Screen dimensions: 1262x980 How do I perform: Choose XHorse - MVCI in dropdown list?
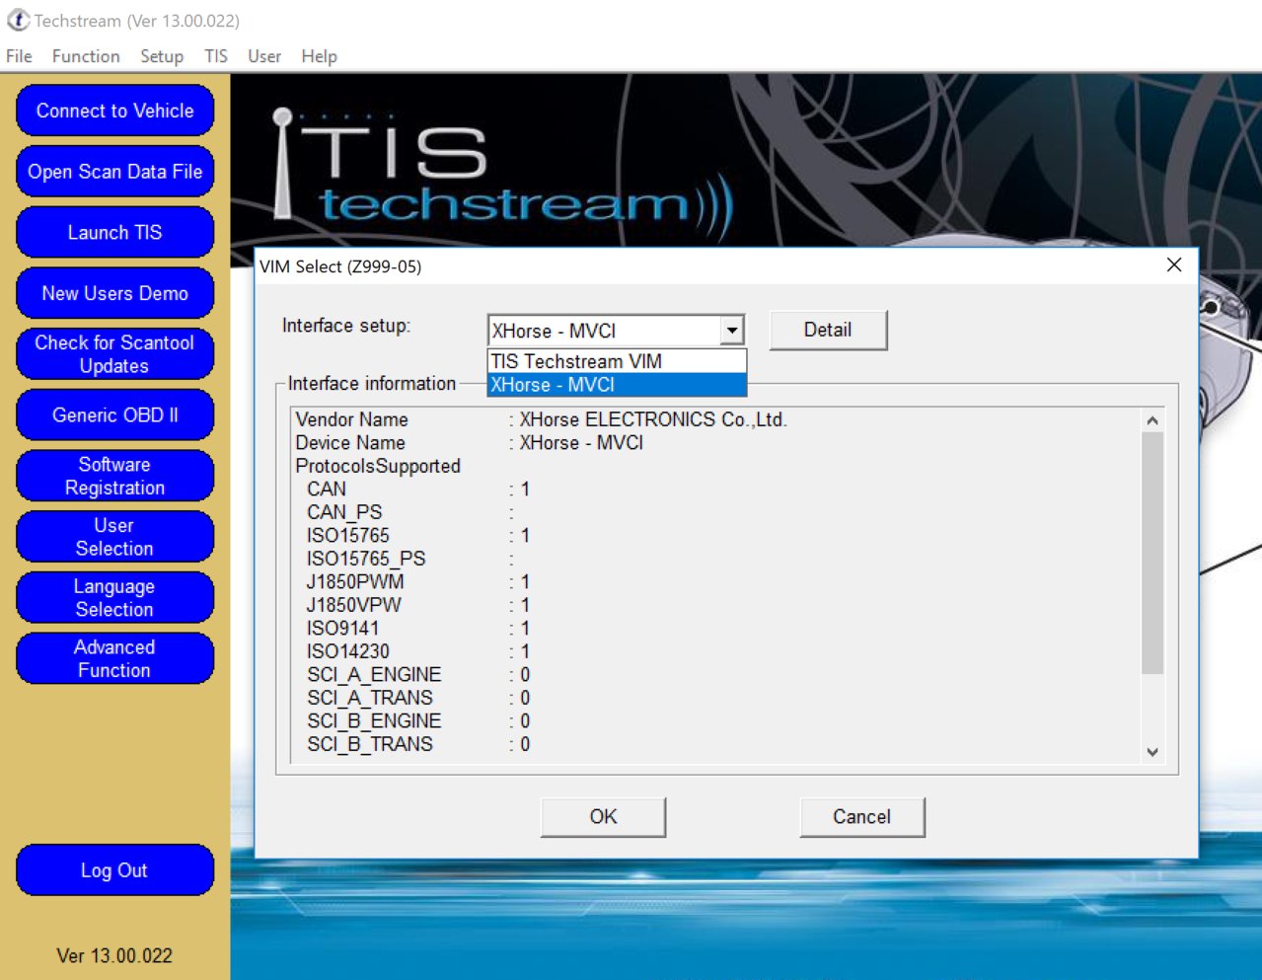tap(617, 385)
